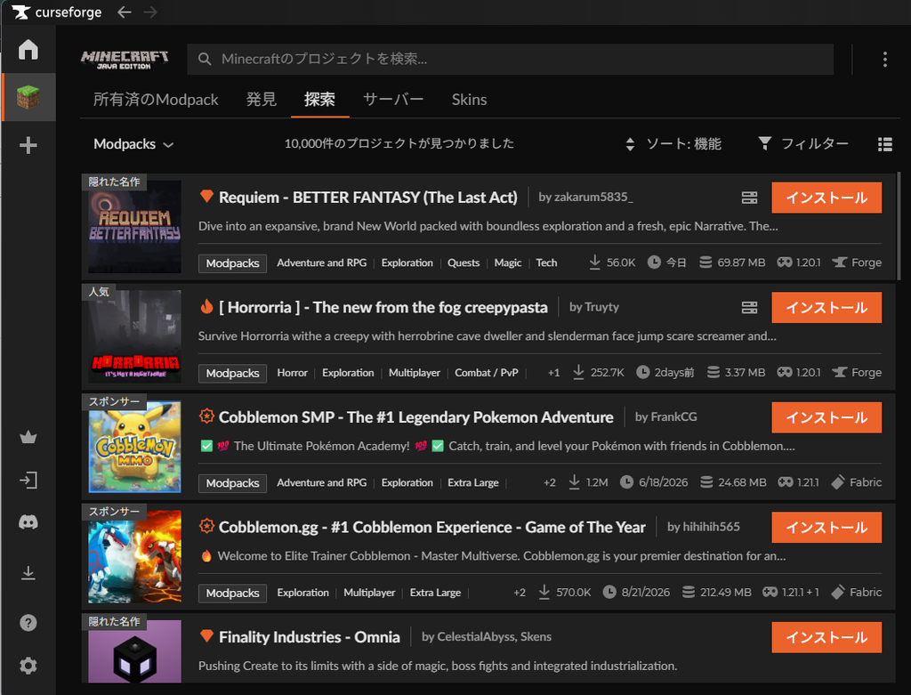The width and height of the screenshot is (911, 695).
Task: Click the sign-in arrow icon in sidebar
Action: pos(28,480)
